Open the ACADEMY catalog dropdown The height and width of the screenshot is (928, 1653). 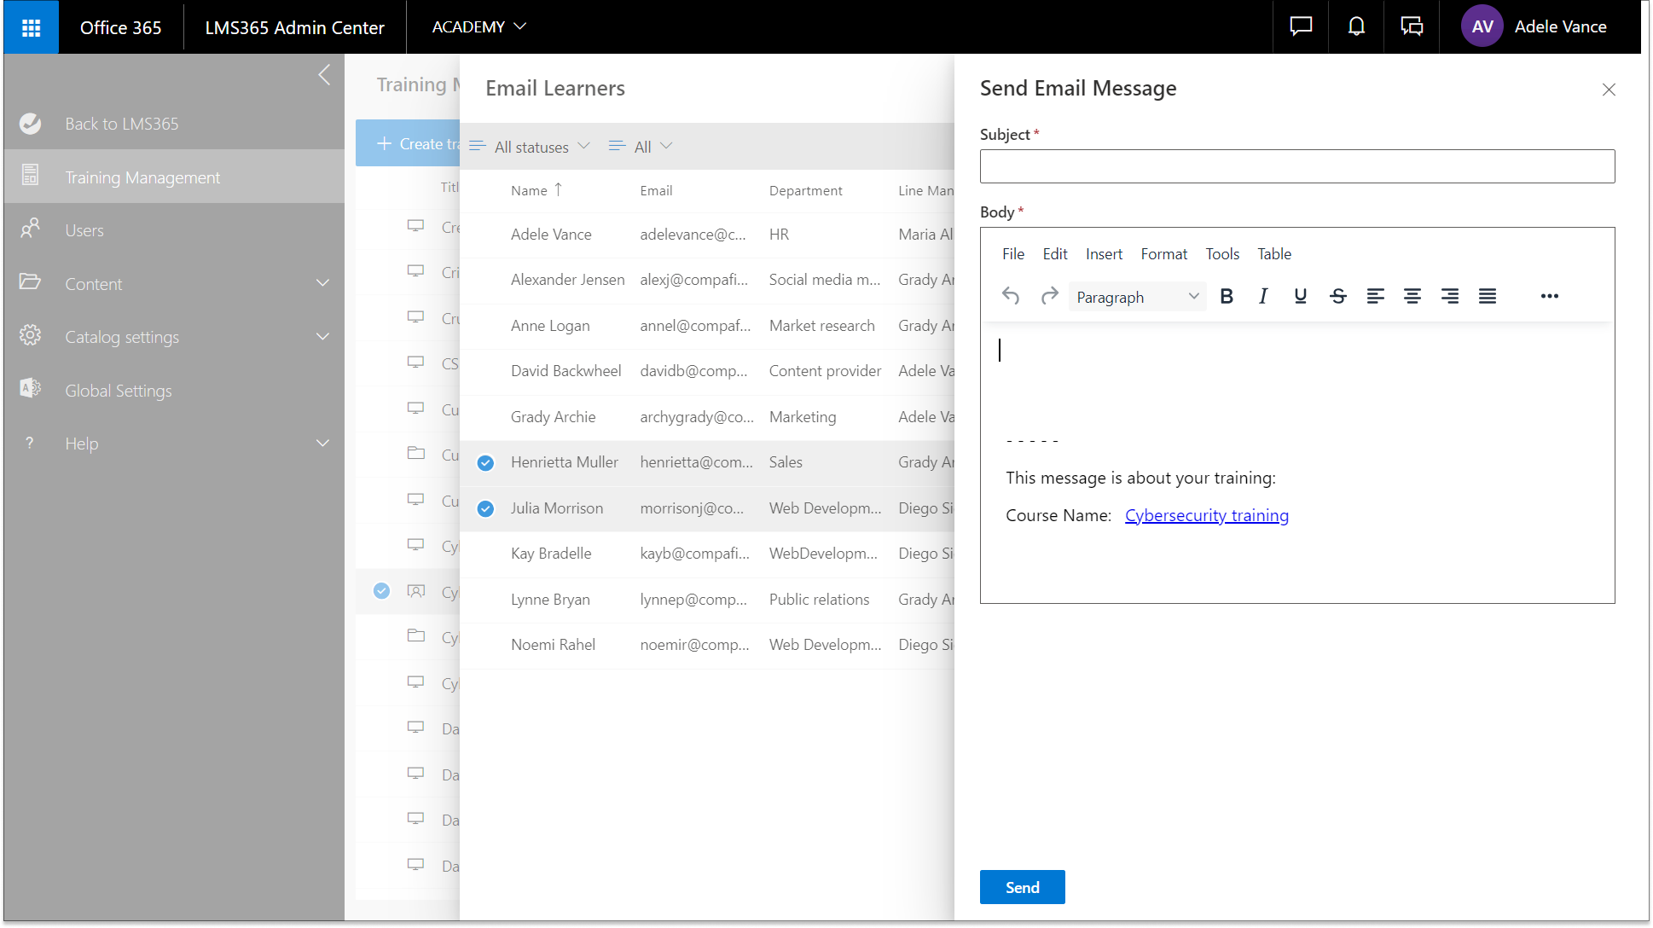(478, 27)
